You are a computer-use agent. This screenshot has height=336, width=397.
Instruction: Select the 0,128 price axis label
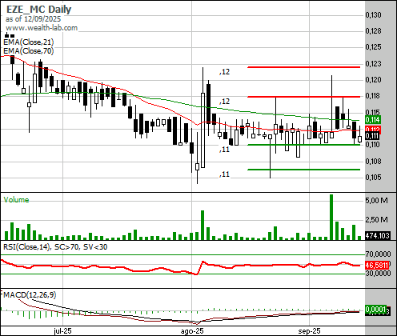point(374,31)
